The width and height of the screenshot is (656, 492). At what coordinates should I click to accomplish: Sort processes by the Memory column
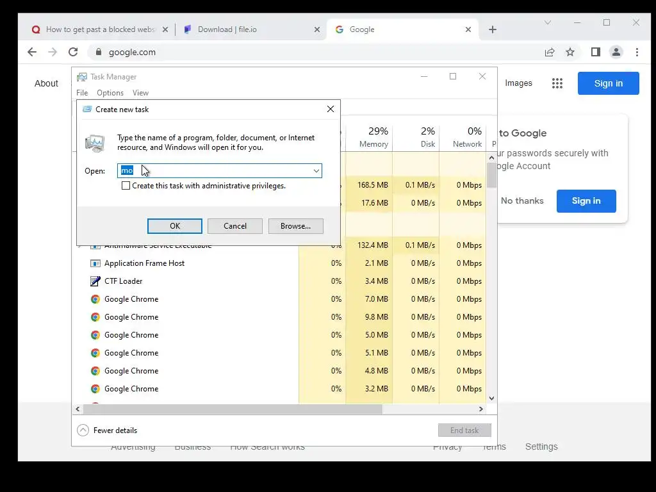[370, 137]
